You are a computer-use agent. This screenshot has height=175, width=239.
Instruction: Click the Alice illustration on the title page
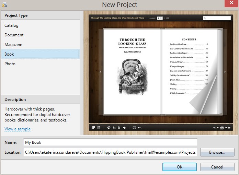132,77
